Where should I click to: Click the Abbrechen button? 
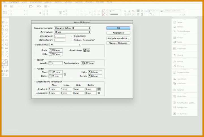pos(118,33)
